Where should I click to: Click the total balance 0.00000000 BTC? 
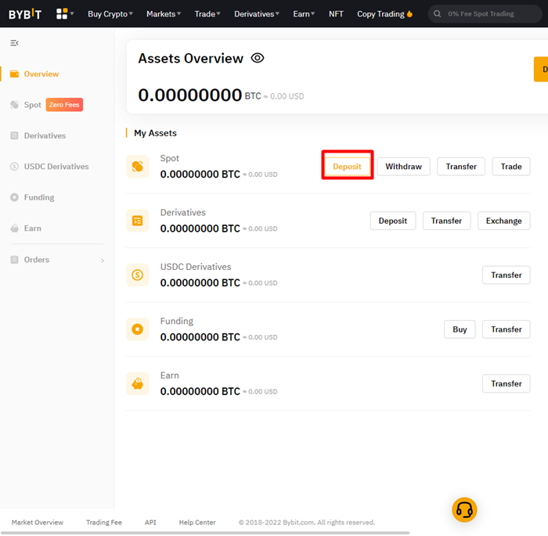pyautogui.click(x=200, y=95)
